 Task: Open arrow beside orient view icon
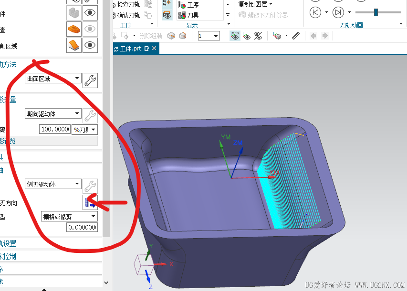pos(287,36)
